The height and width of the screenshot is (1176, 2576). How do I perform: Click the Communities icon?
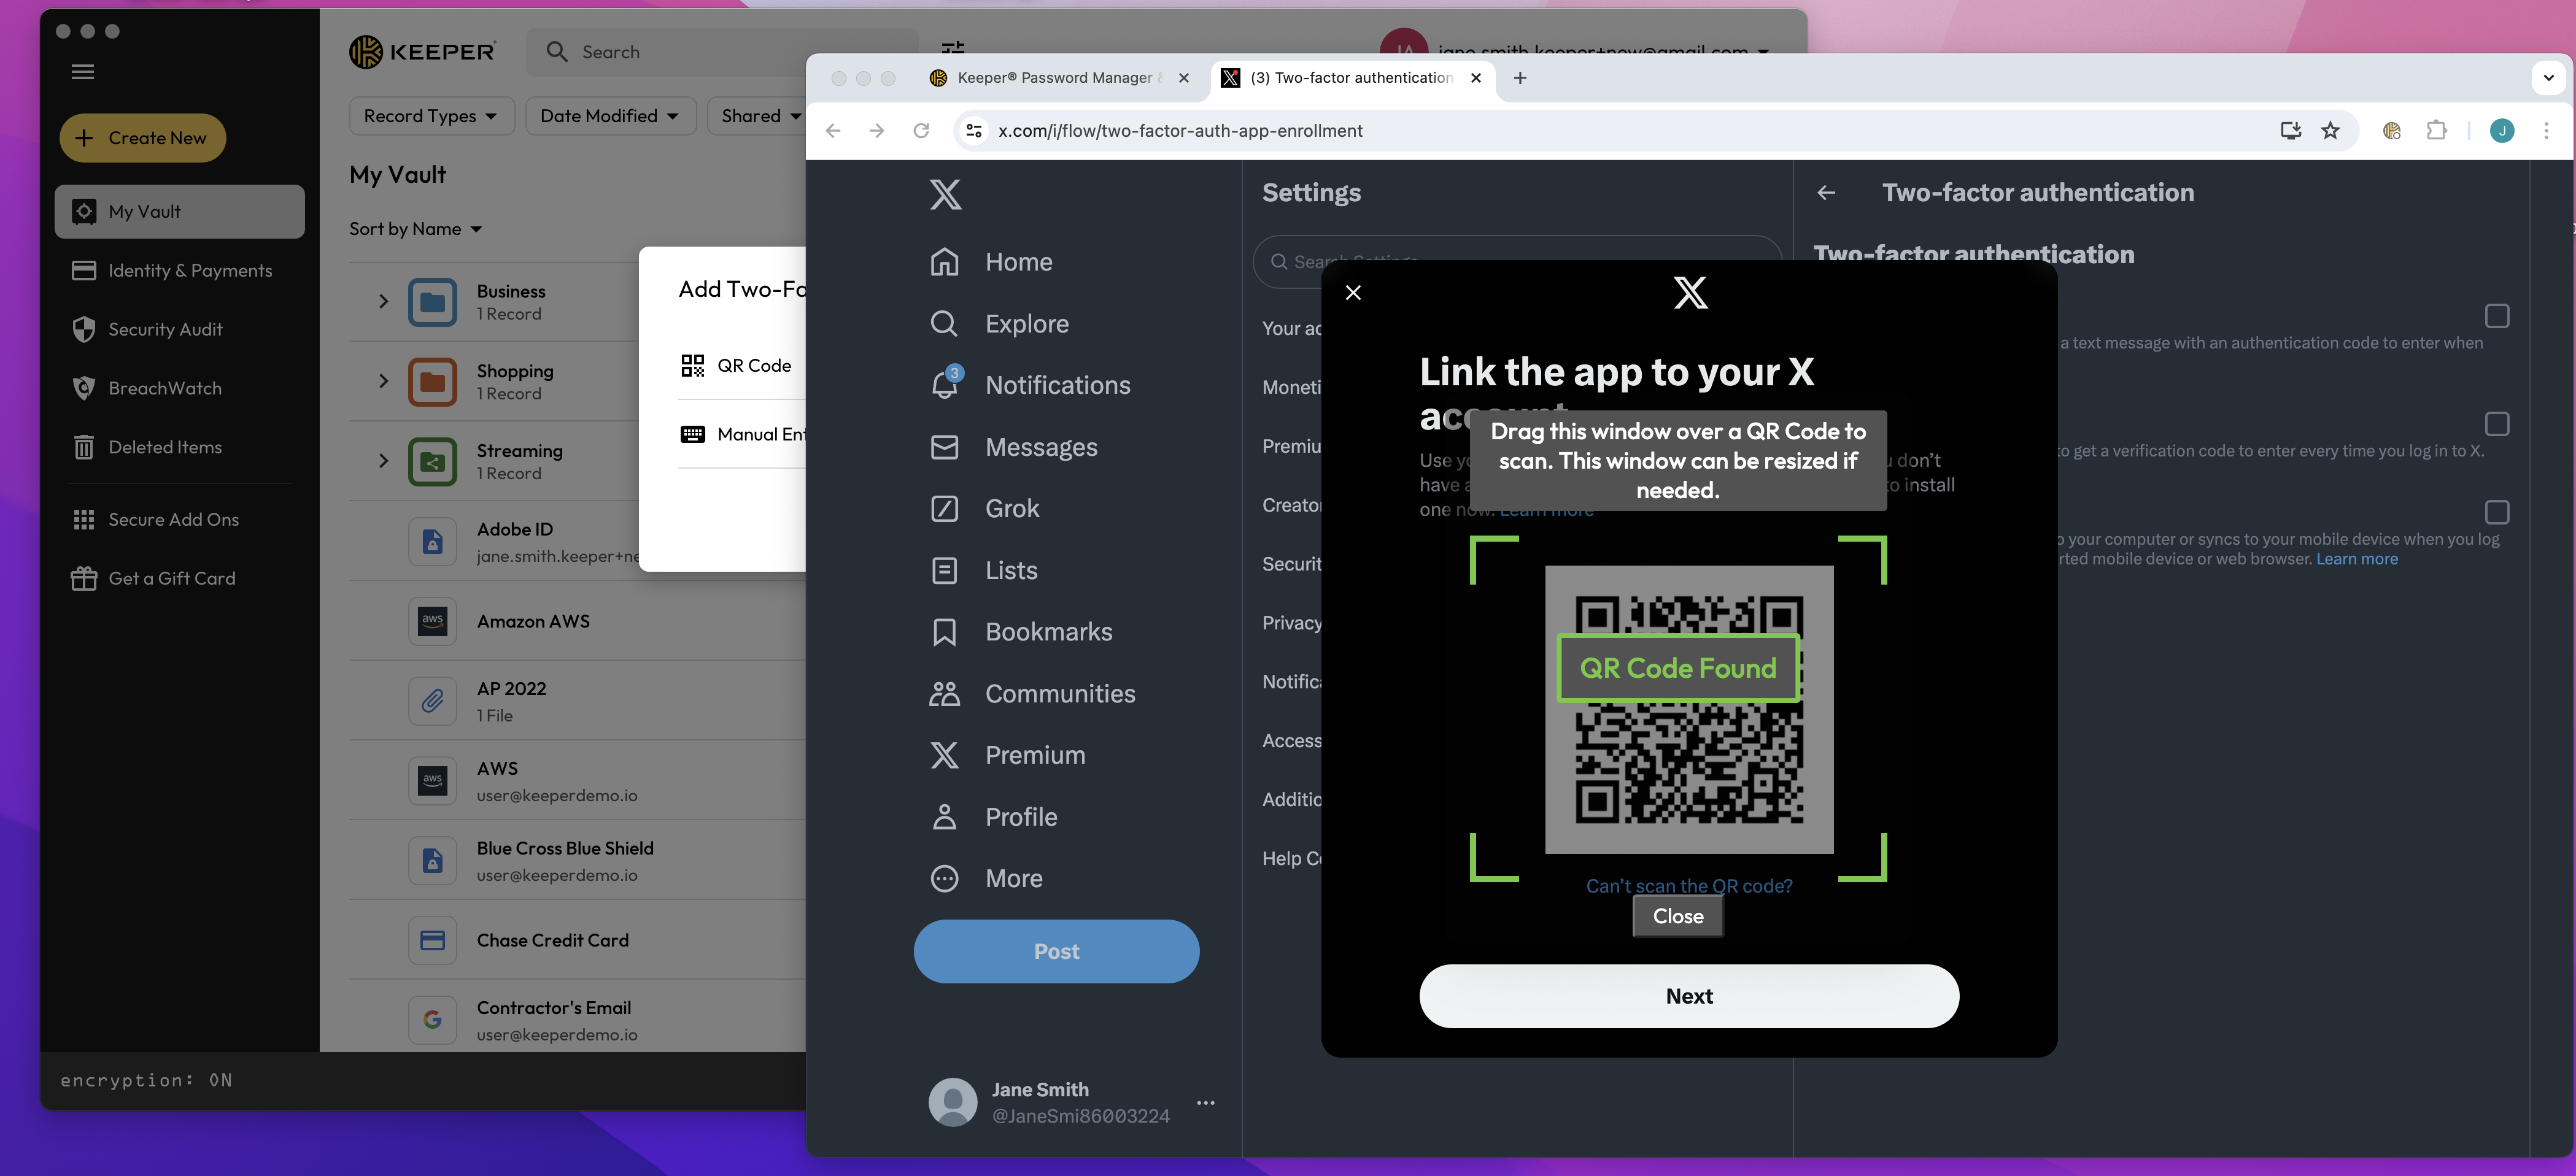(x=944, y=693)
